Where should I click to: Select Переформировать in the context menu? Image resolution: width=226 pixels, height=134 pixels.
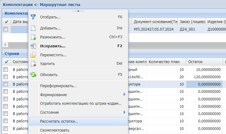(58, 86)
